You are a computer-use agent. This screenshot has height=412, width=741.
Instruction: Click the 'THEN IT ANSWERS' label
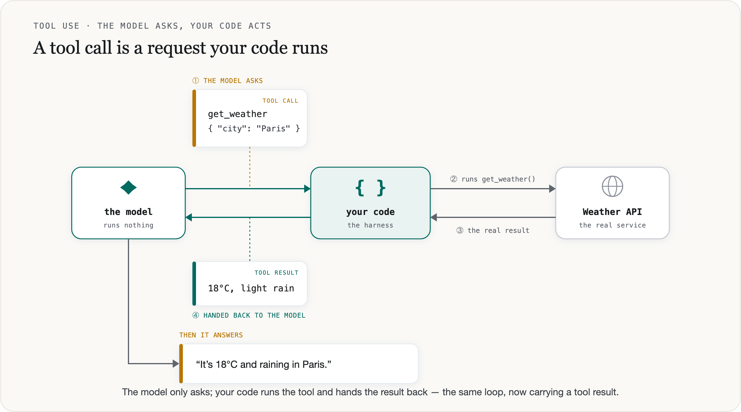(x=211, y=335)
